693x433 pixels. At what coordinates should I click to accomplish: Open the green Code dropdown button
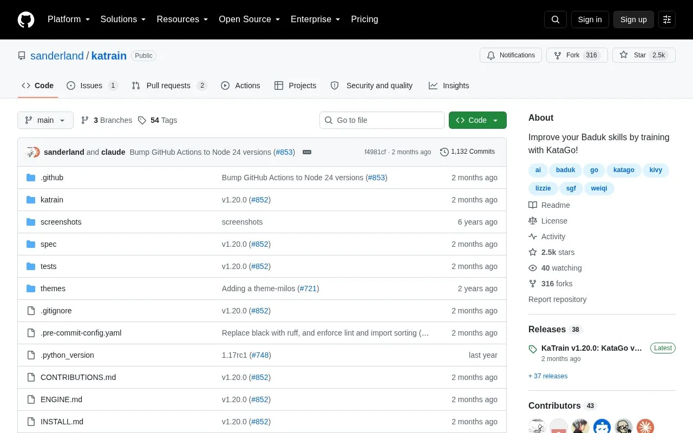point(478,120)
